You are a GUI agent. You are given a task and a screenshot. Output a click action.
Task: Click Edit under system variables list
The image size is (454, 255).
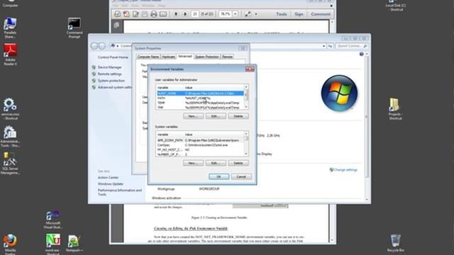pyautogui.click(x=216, y=163)
